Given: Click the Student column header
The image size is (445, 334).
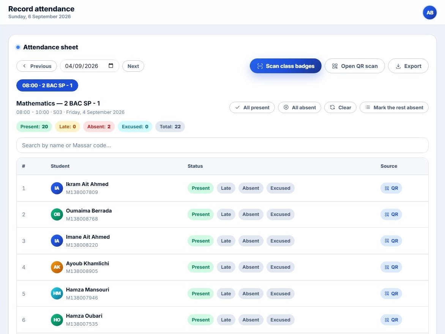Looking at the screenshot, I should click(x=60, y=166).
